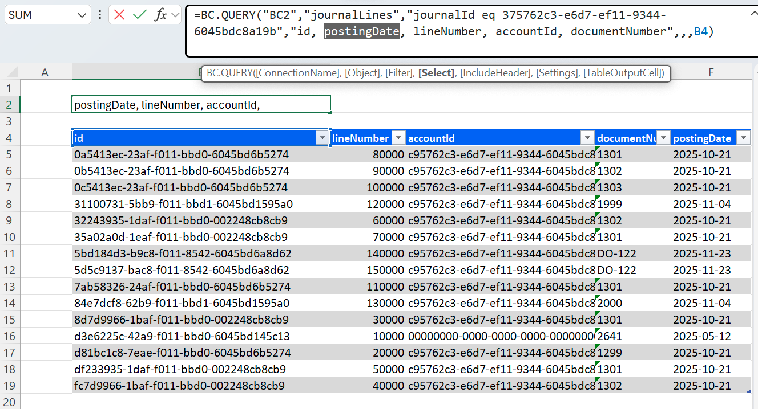Open the documentNumber column filter dropdown
This screenshot has height=409, width=758.
tap(663, 138)
